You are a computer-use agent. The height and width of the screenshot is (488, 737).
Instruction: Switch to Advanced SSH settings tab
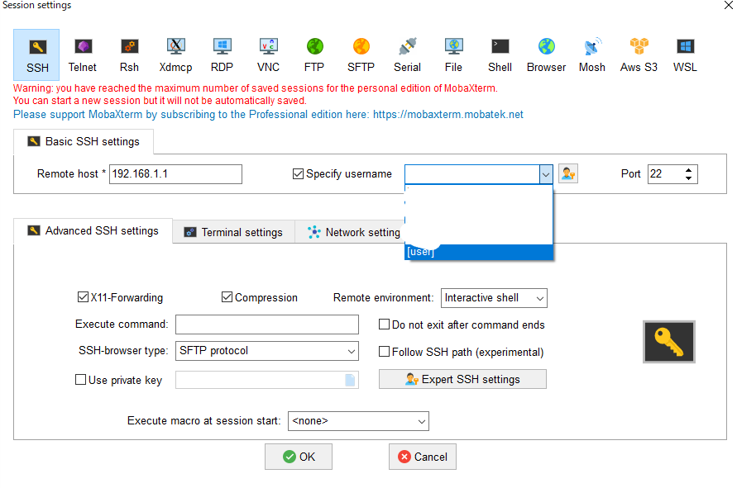tap(93, 231)
